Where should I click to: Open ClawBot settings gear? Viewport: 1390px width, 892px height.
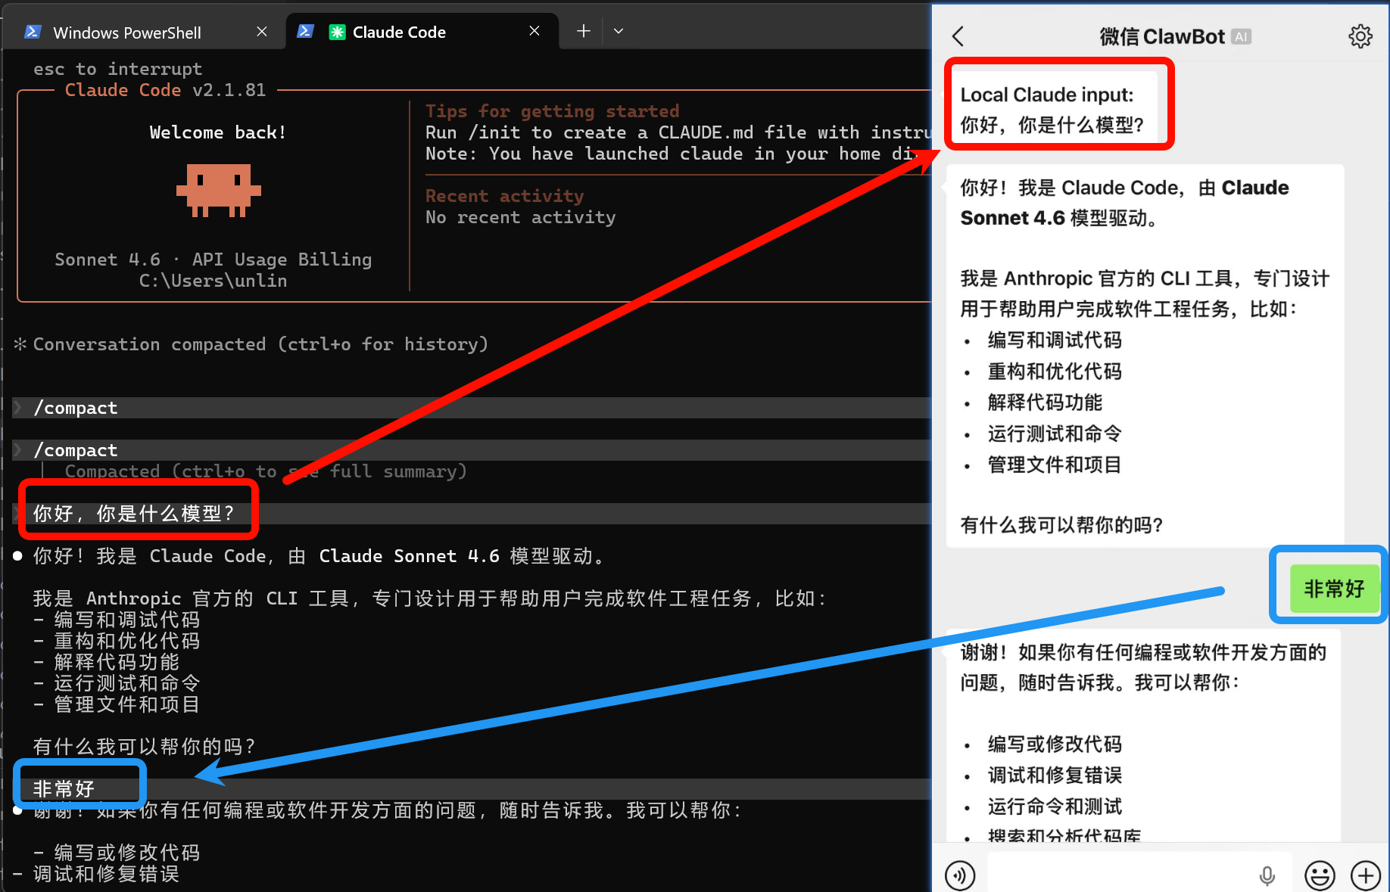(x=1360, y=36)
